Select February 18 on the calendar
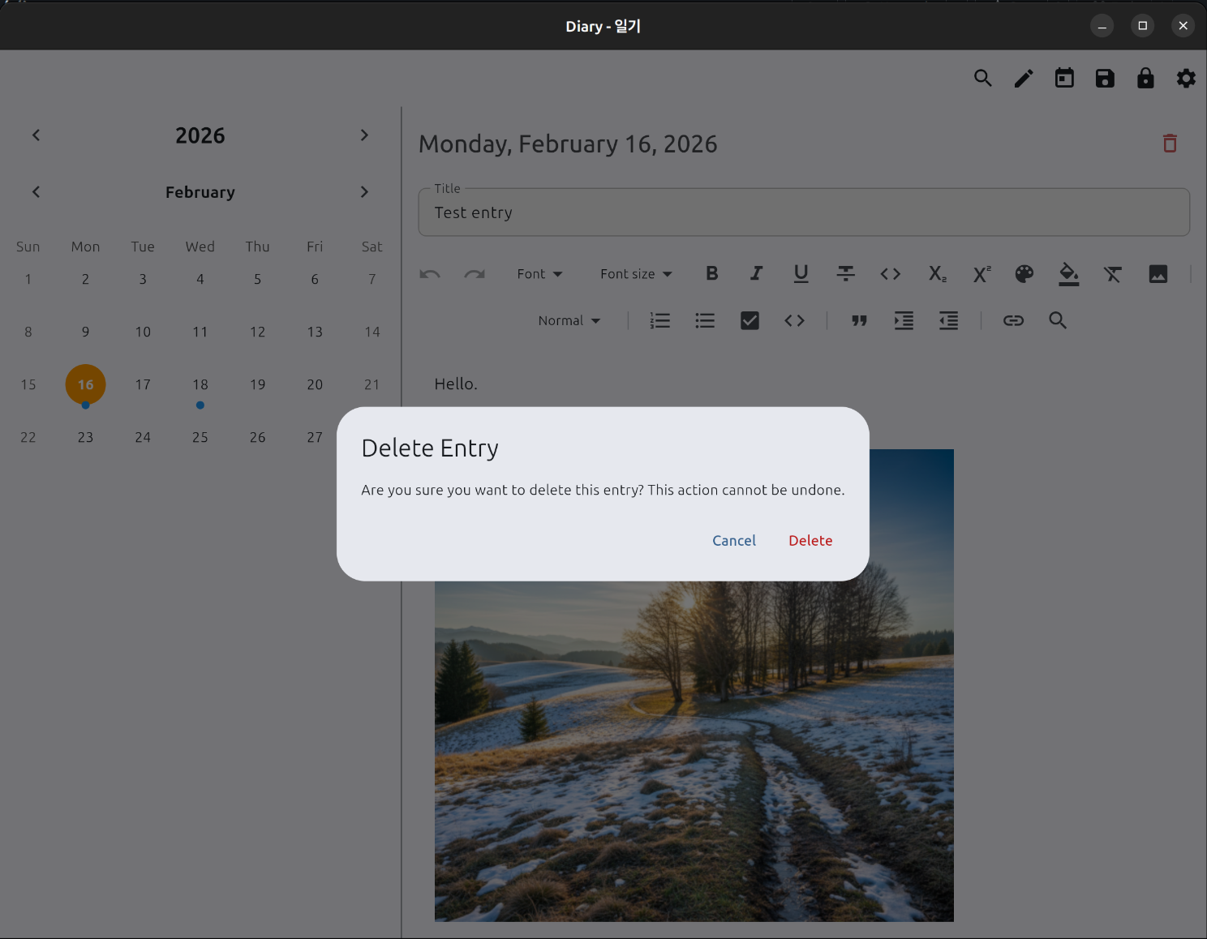 (x=200, y=384)
